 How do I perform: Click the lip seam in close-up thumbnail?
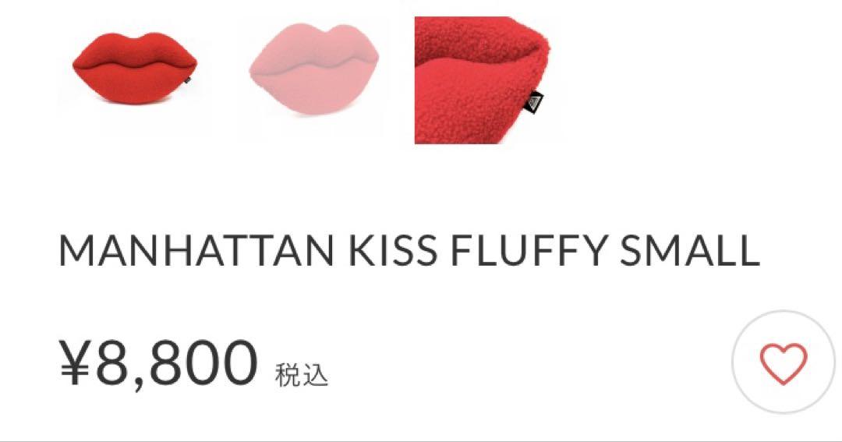(478, 58)
